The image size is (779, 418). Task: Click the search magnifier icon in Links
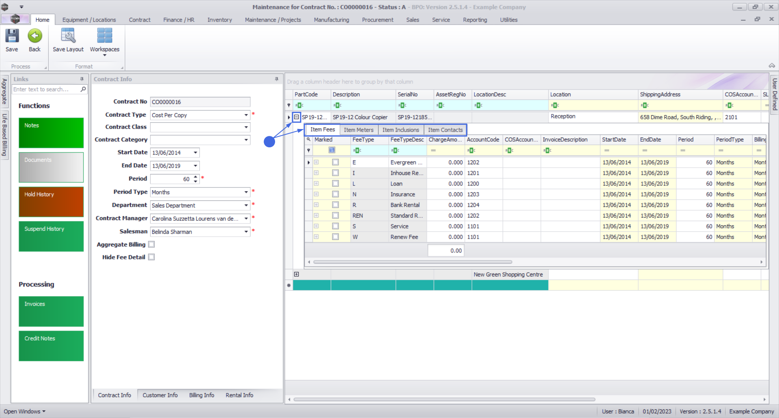click(83, 89)
